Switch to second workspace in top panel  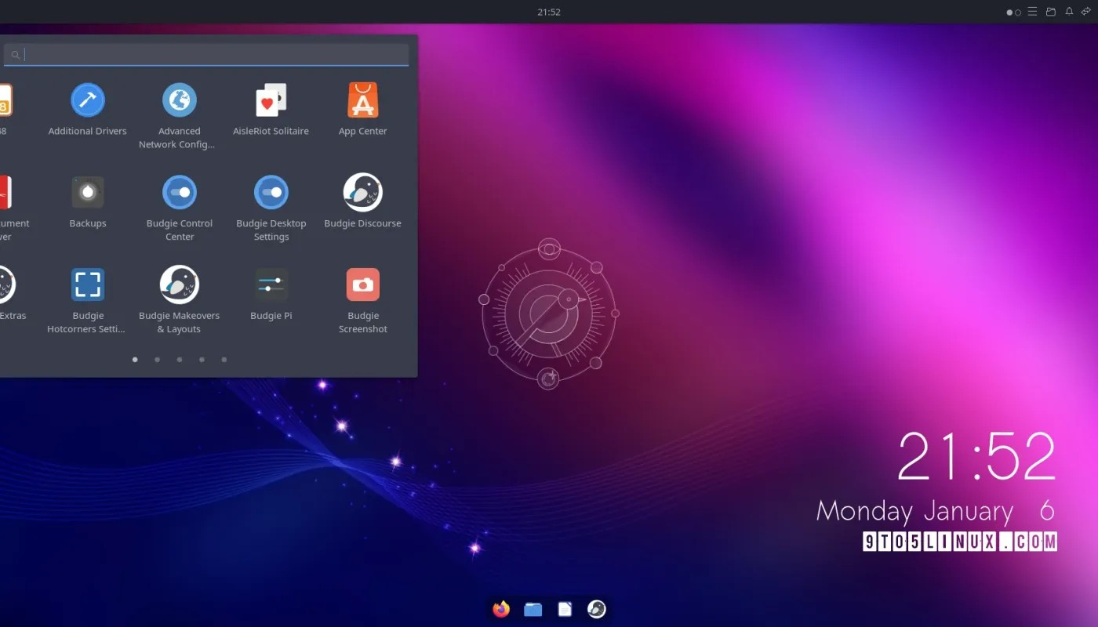(1018, 13)
